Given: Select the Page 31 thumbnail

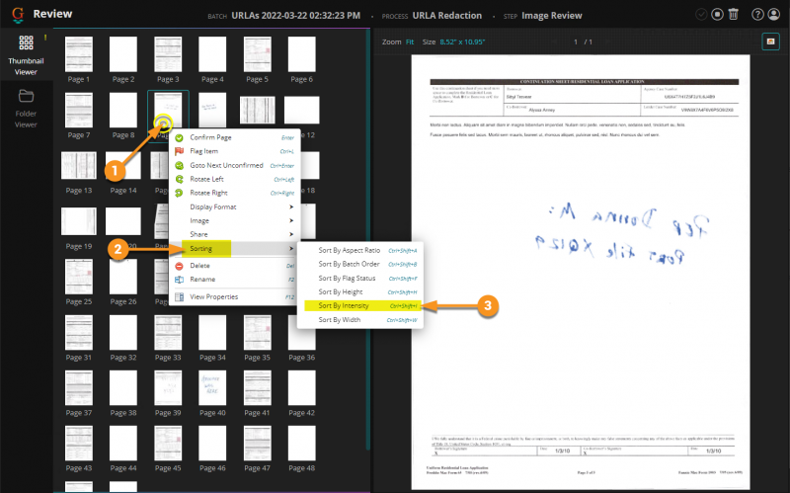Looking at the screenshot, I should 79,332.
